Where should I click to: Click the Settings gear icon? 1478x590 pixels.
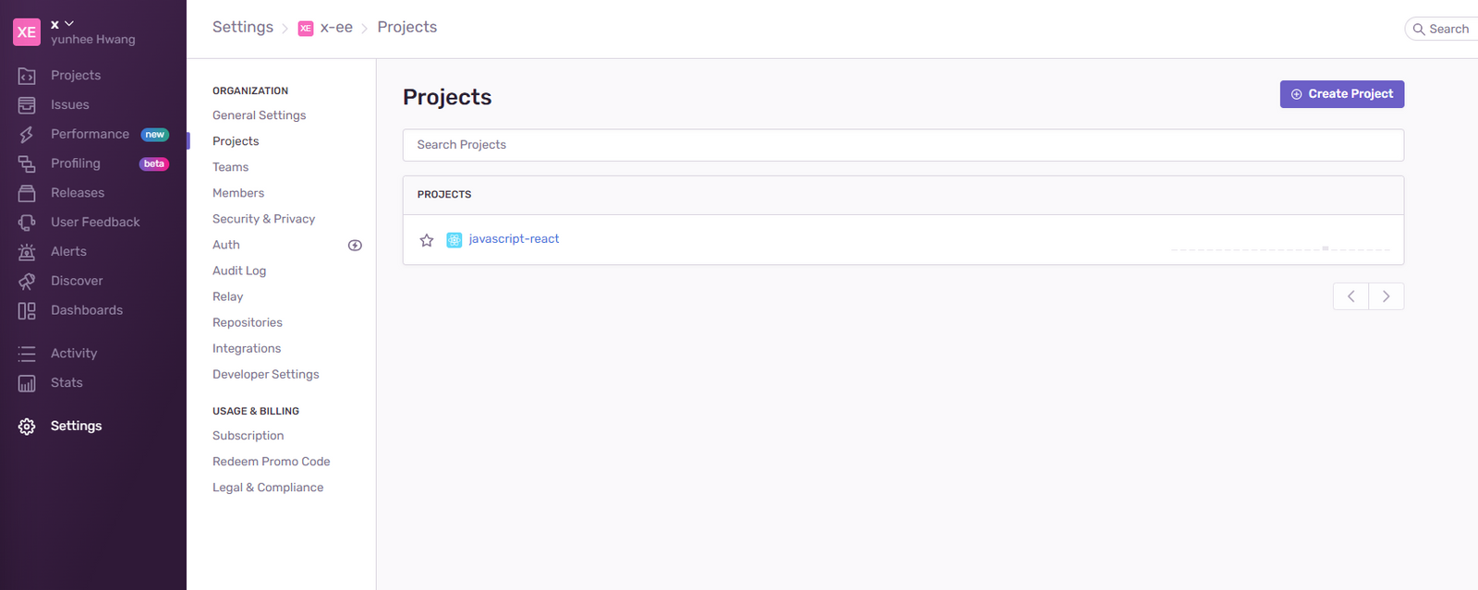click(27, 427)
